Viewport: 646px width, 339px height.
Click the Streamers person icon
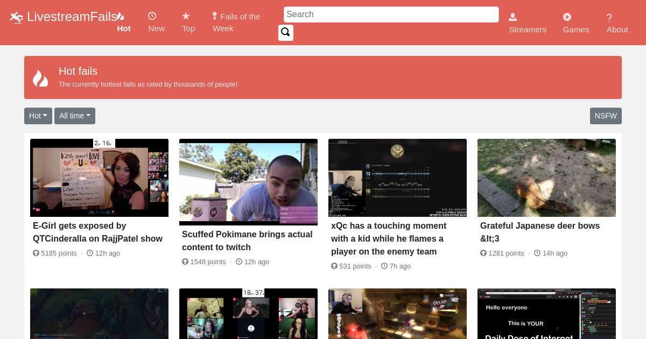[x=513, y=17]
